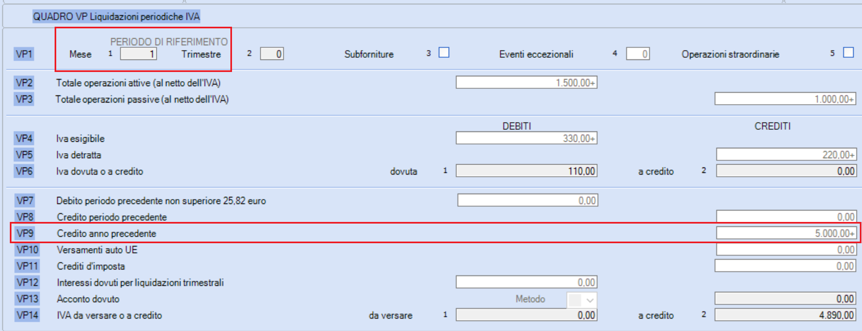The image size is (862, 331).
Task: Select the VP14 a credito total field
Action: (786, 315)
